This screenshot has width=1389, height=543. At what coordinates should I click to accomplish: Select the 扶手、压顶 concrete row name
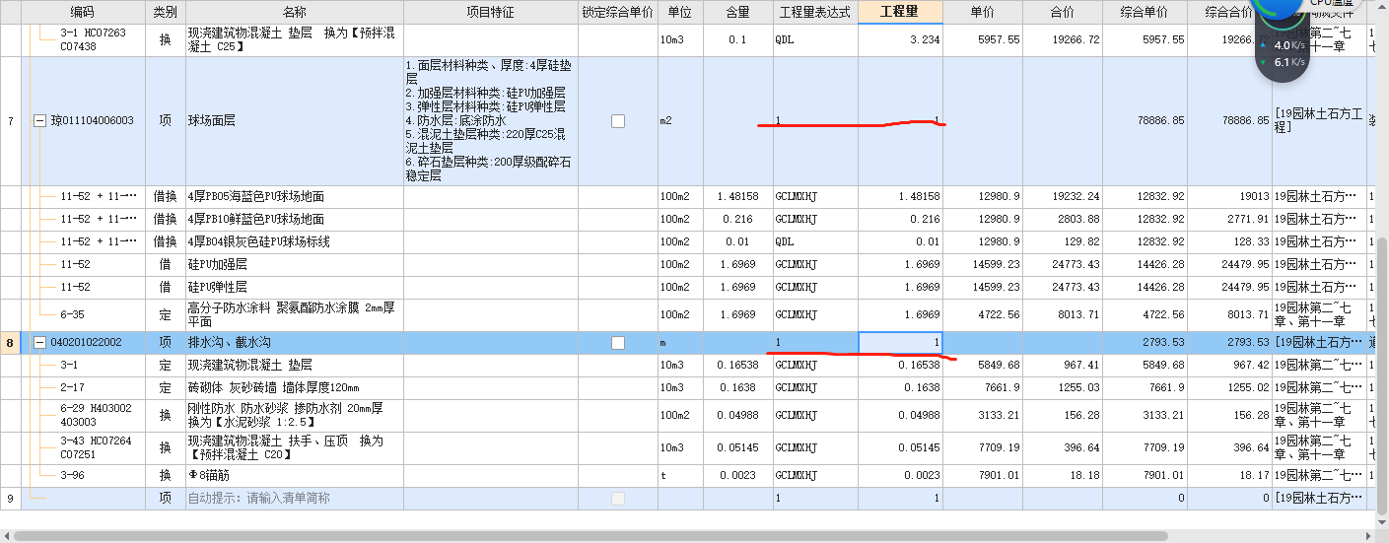pos(295,448)
